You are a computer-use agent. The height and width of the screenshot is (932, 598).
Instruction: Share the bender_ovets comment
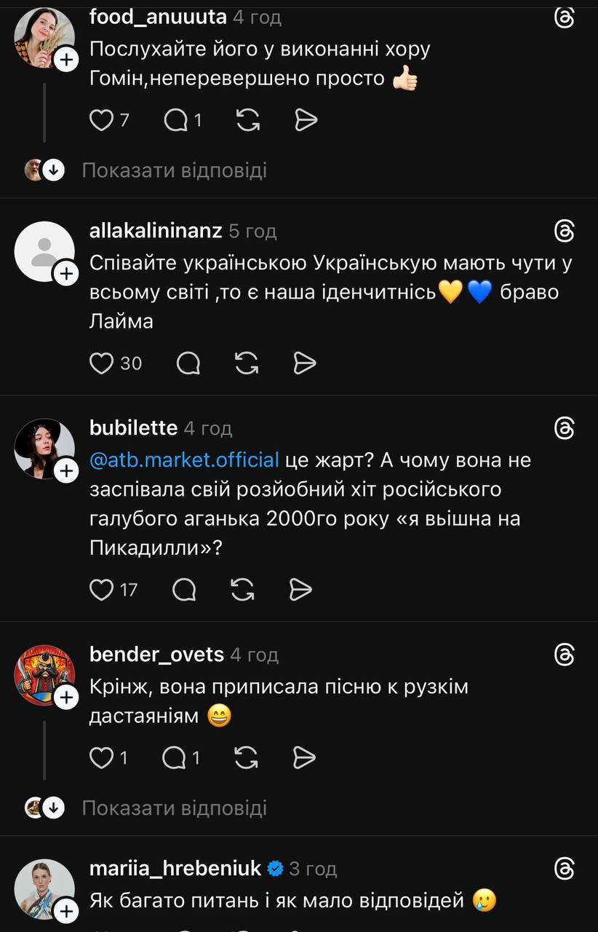tap(305, 758)
